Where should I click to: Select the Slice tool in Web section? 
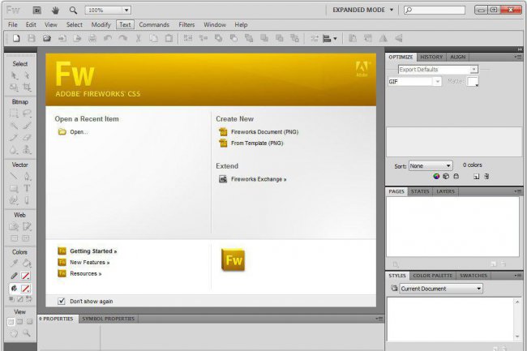point(27,226)
